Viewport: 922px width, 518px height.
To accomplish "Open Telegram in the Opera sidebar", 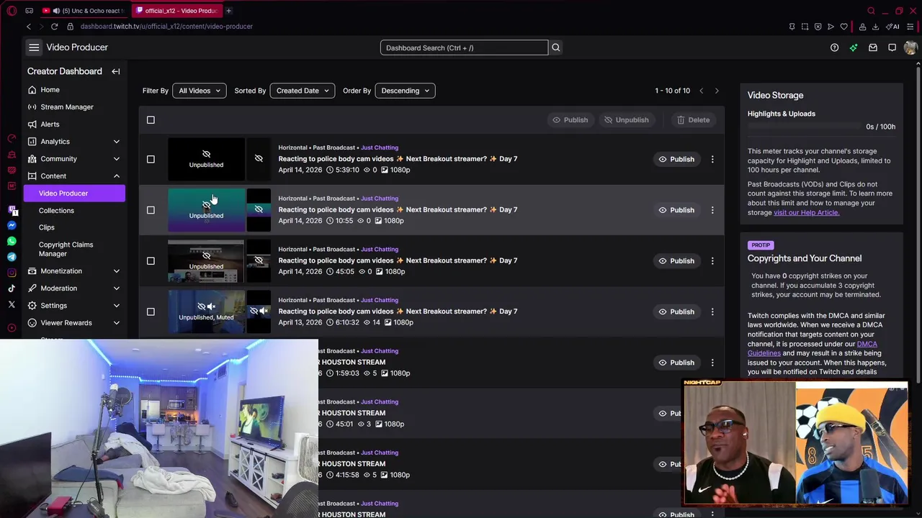I will click(x=12, y=257).
